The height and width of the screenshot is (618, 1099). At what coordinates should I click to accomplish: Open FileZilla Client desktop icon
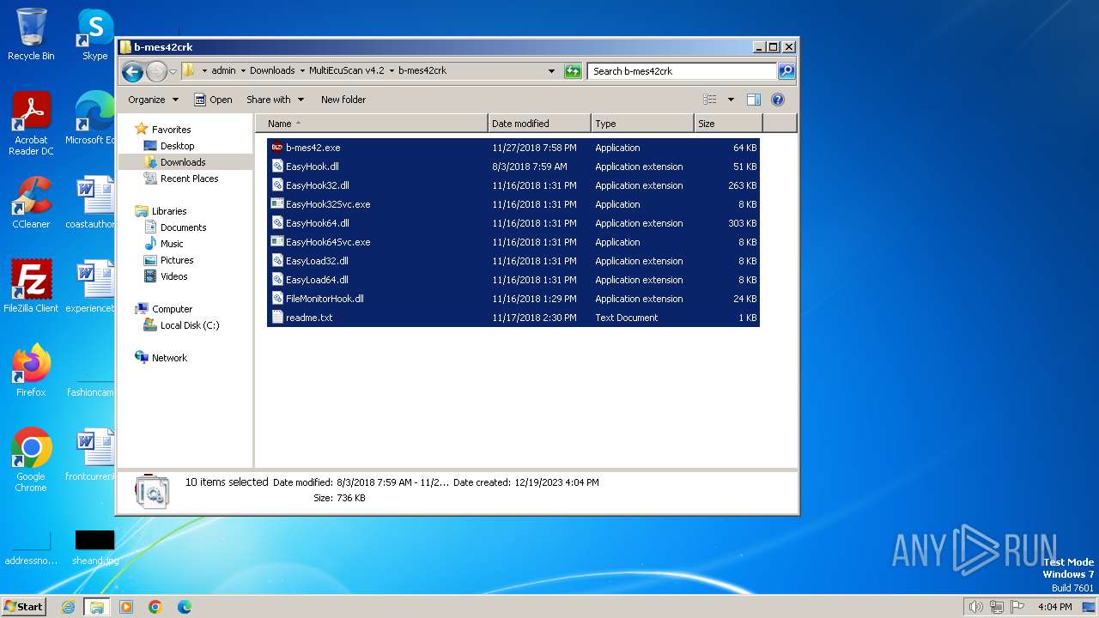click(31, 286)
